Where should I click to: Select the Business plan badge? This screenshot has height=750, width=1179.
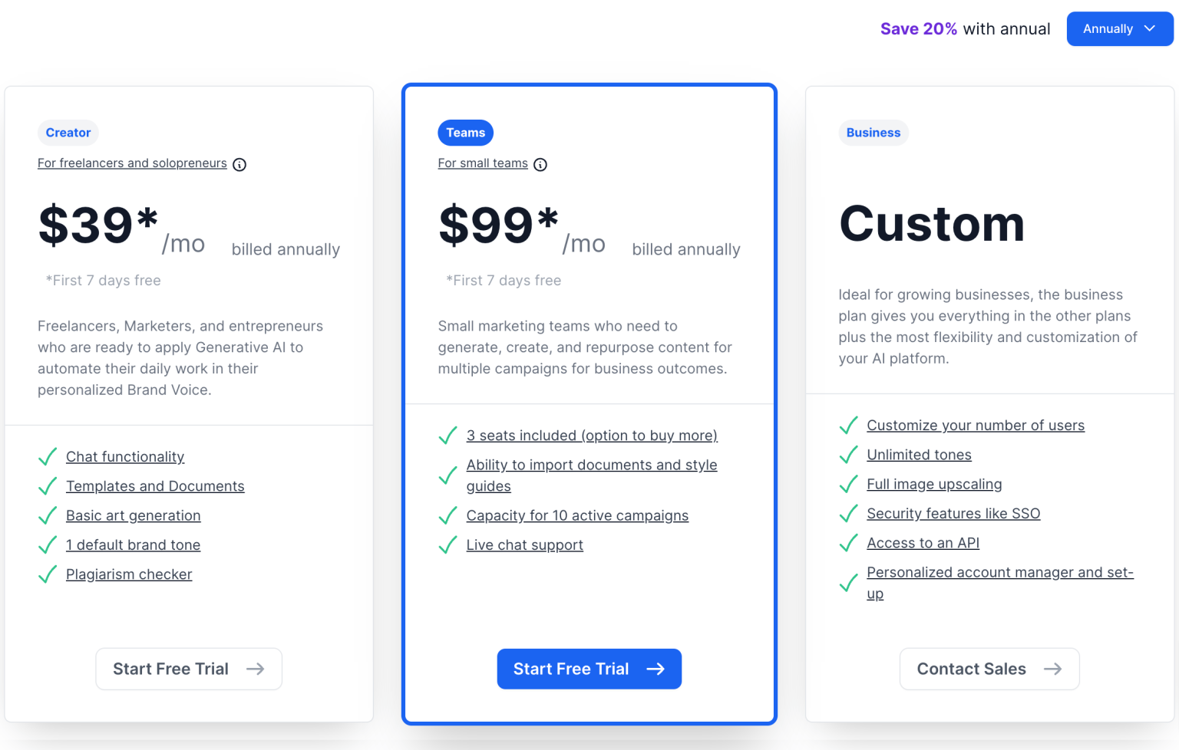pos(873,133)
